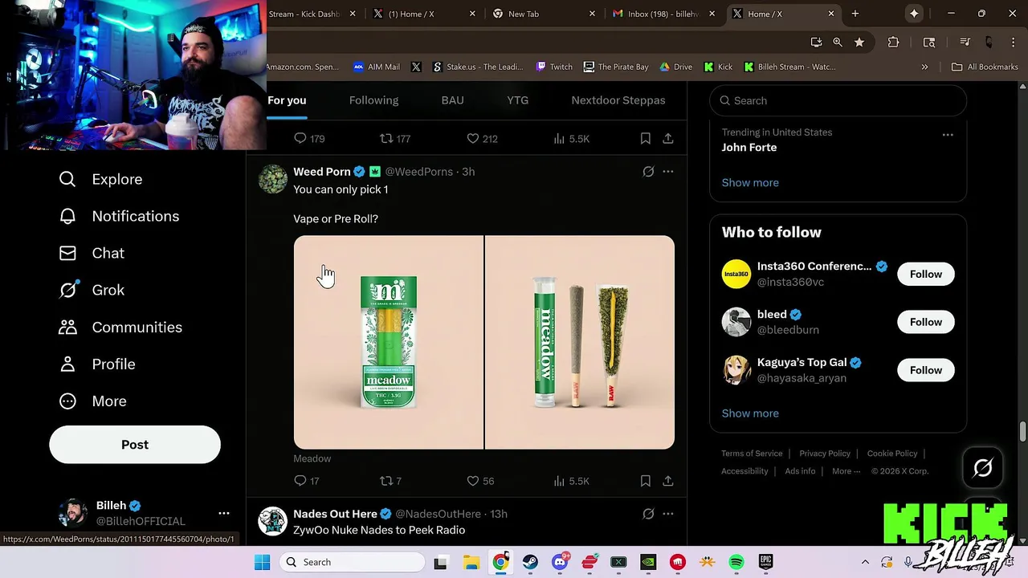This screenshot has height=578, width=1028.
Task: Open the Nades Out Here profile avatar
Action: (x=272, y=521)
